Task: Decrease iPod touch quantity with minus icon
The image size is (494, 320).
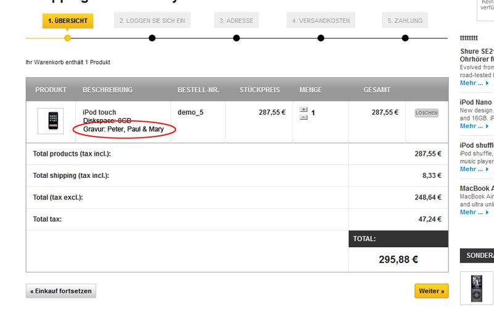Action: [303, 117]
